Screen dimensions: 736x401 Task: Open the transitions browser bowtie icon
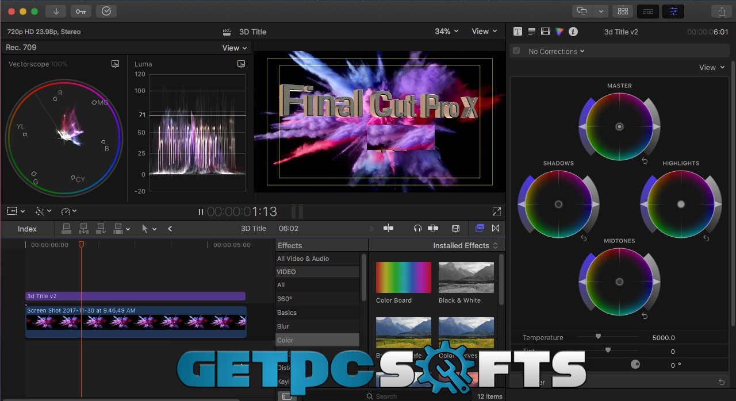[x=496, y=229]
